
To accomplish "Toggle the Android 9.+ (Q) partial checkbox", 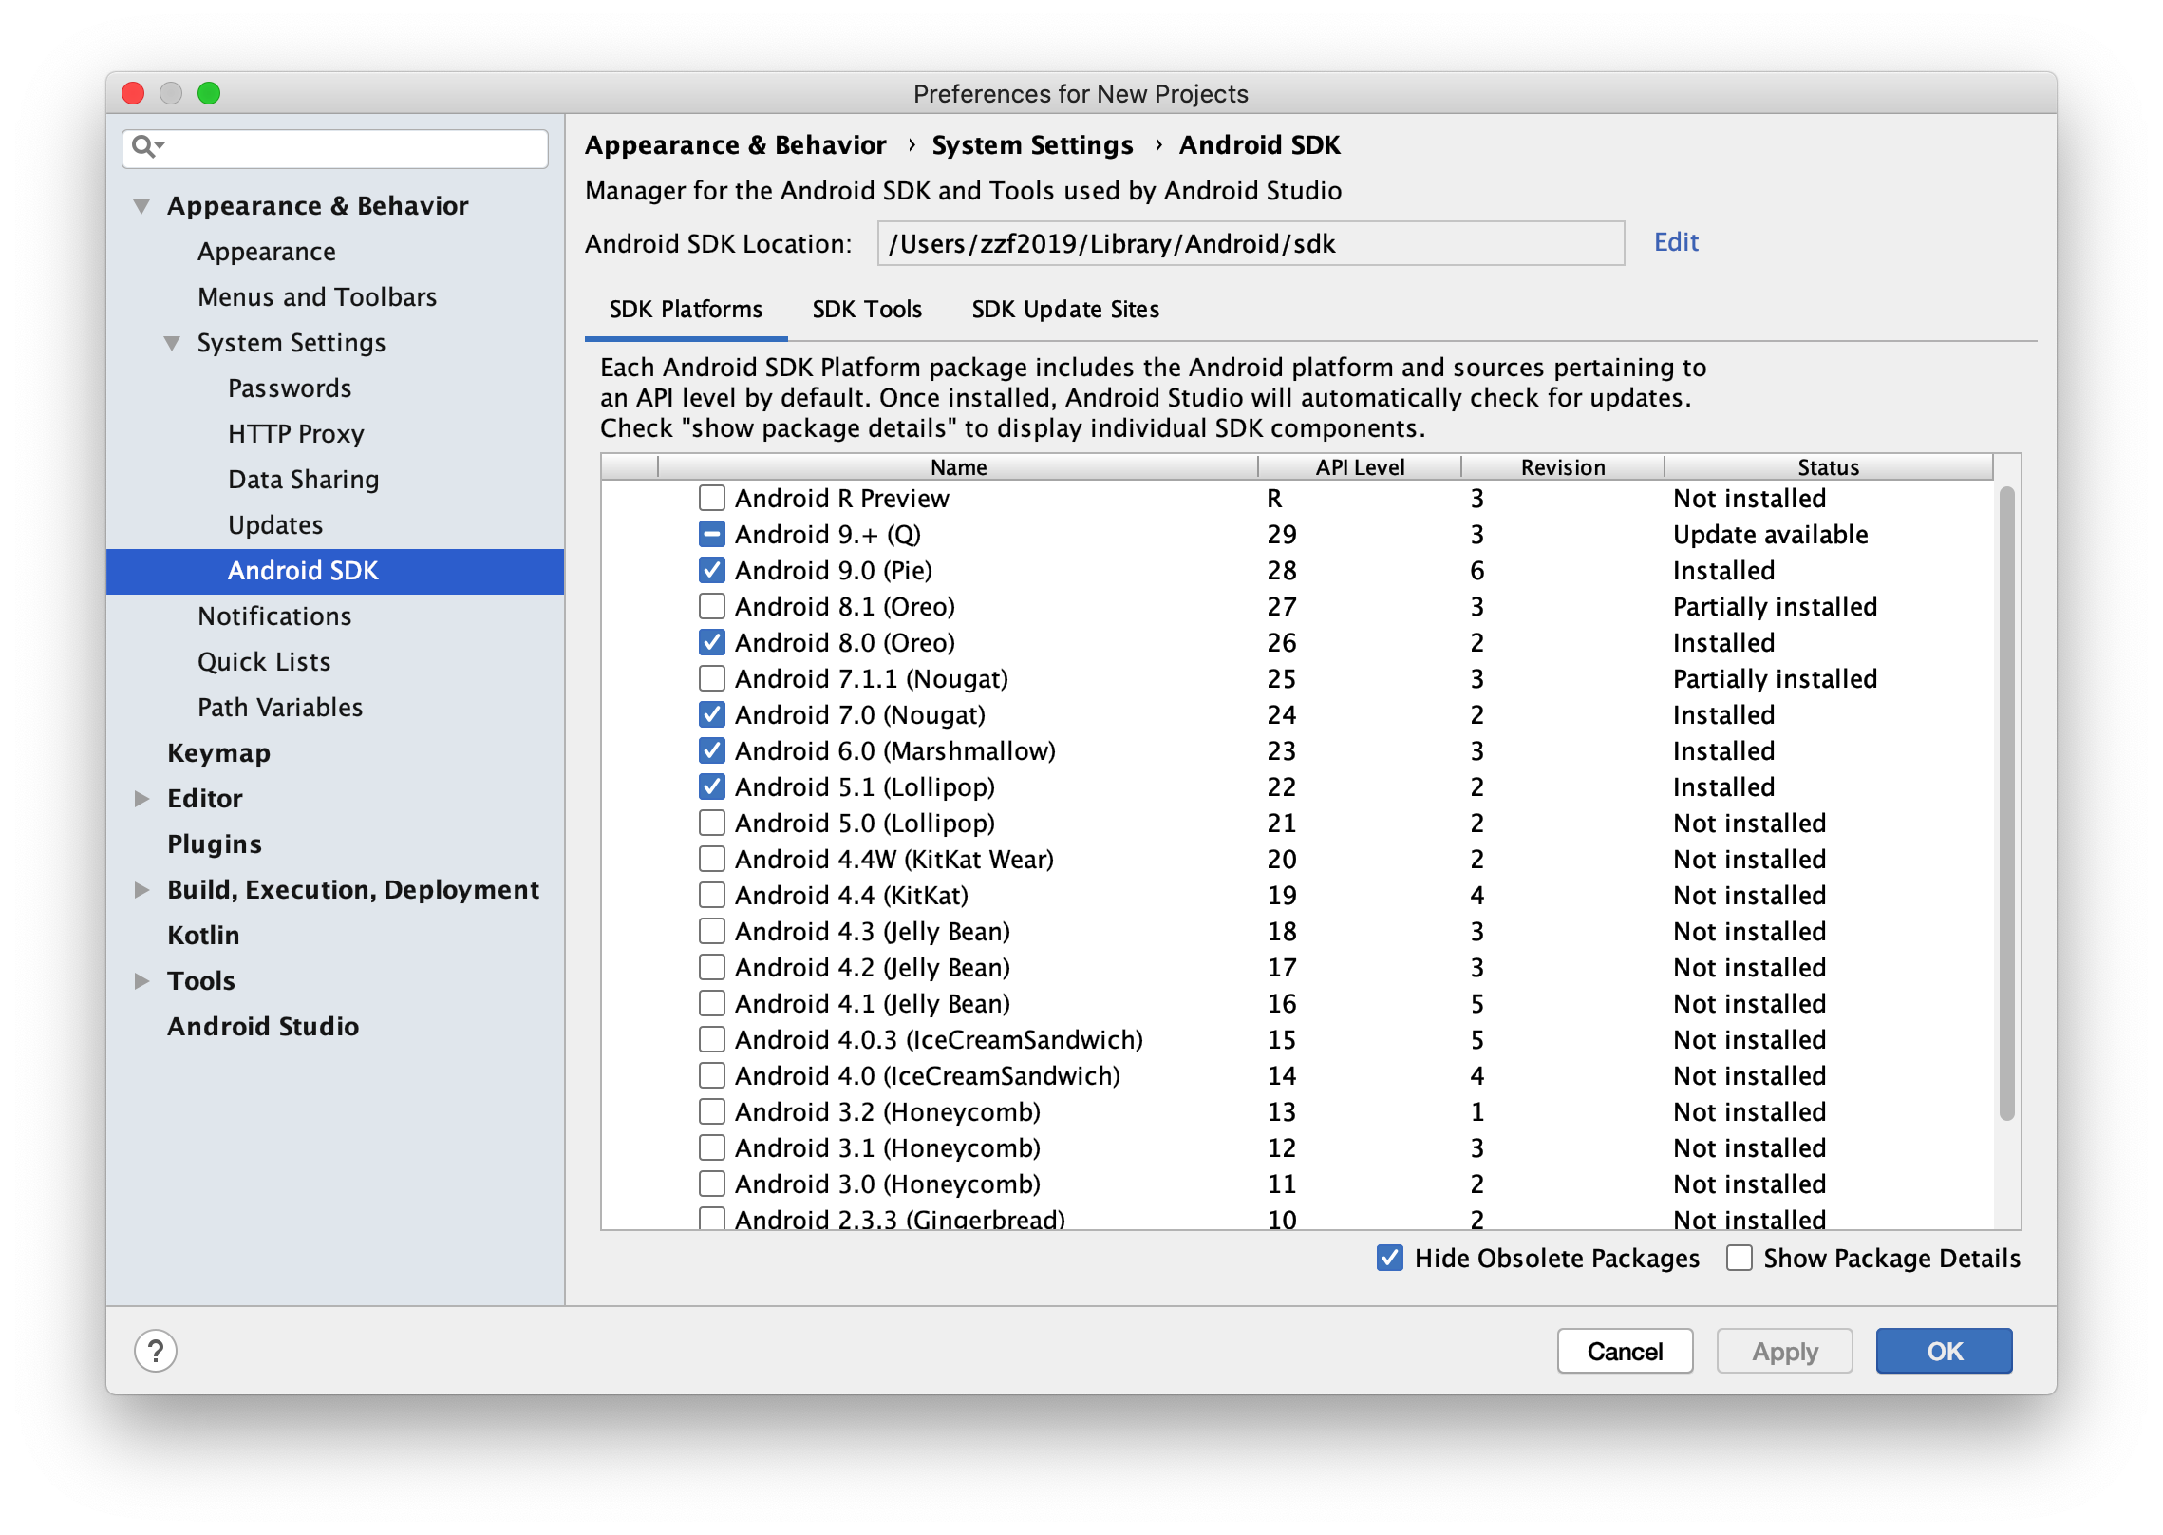I will pyautogui.click(x=711, y=534).
